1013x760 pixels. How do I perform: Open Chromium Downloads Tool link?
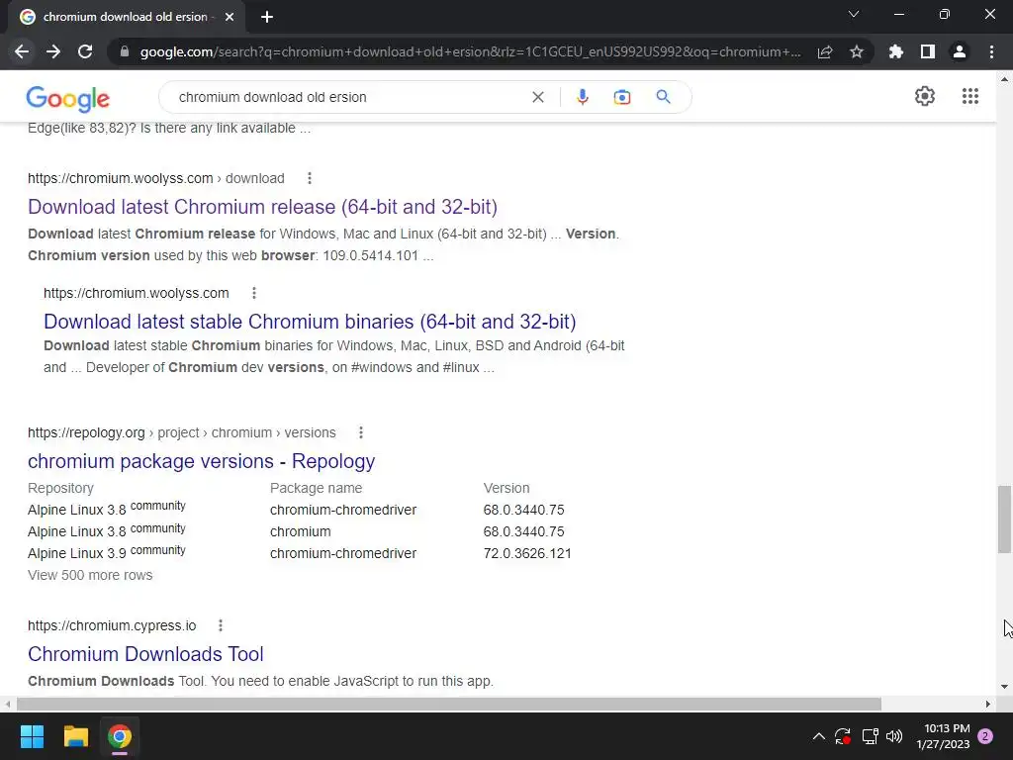pos(145,654)
